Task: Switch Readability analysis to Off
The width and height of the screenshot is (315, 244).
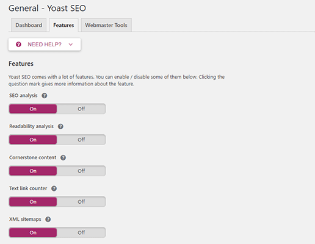Action: (x=81, y=140)
